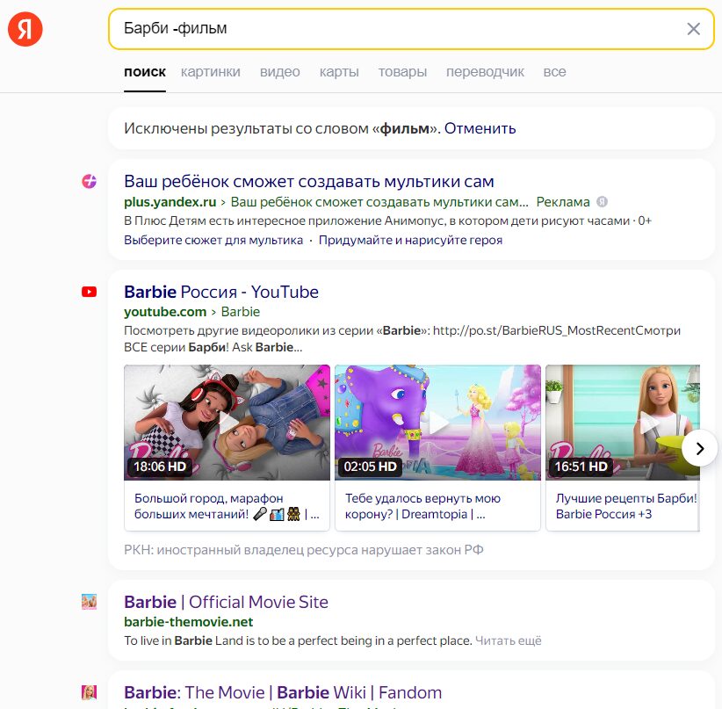
Task: Switch to the видео tab
Action: [x=279, y=72]
